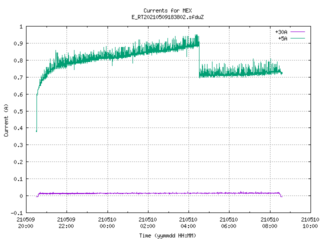Click the y-axis tick value 0.1
This screenshot has height=240, width=320.
pyautogui.click(x=18, y=179)
